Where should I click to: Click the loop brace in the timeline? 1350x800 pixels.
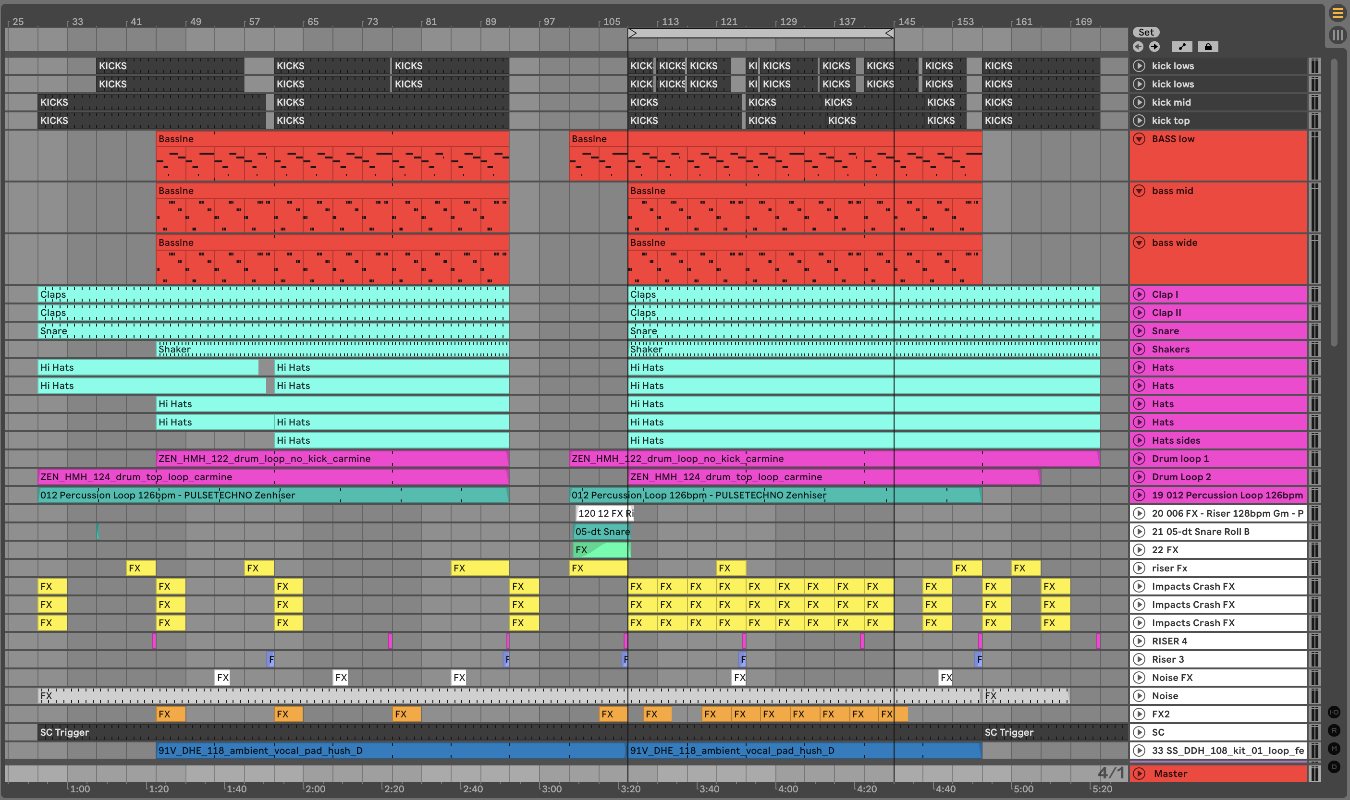[x=761, y=34]
